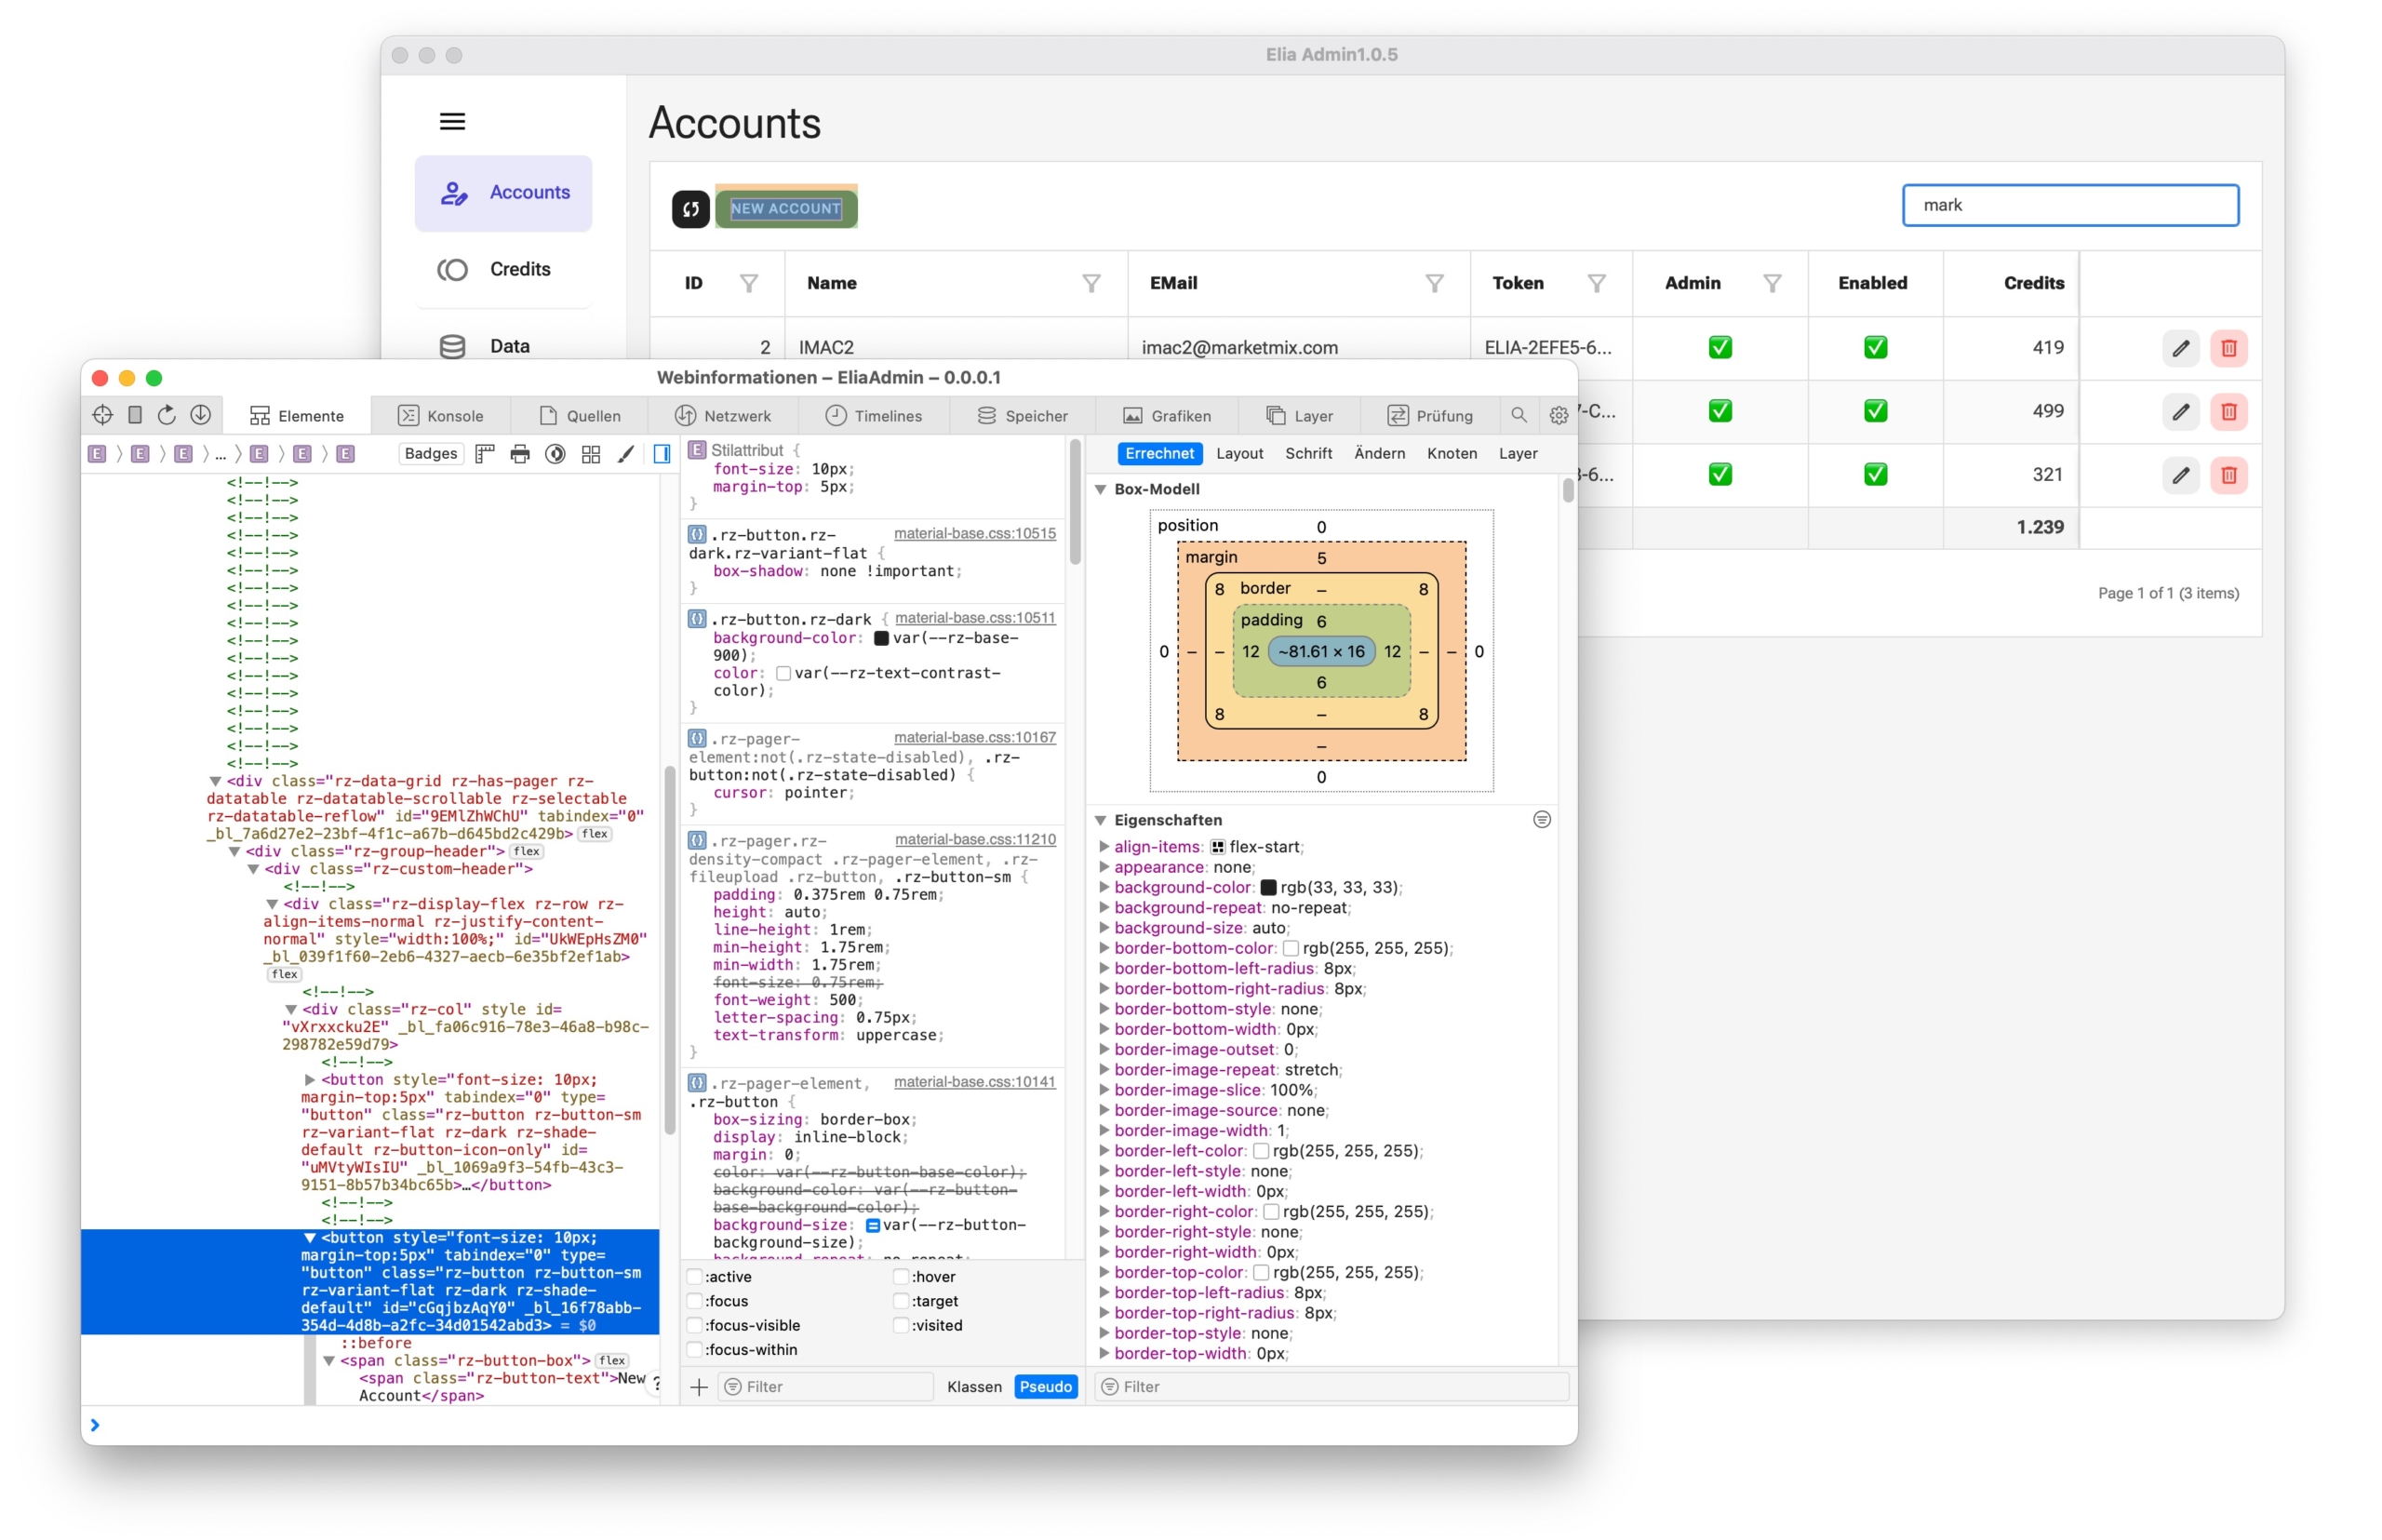Image resolution: width=2382 pixels, height=1540 pixels.
Task: Click the Eigenschaften filter options icon
Action: pos(1541,819)
